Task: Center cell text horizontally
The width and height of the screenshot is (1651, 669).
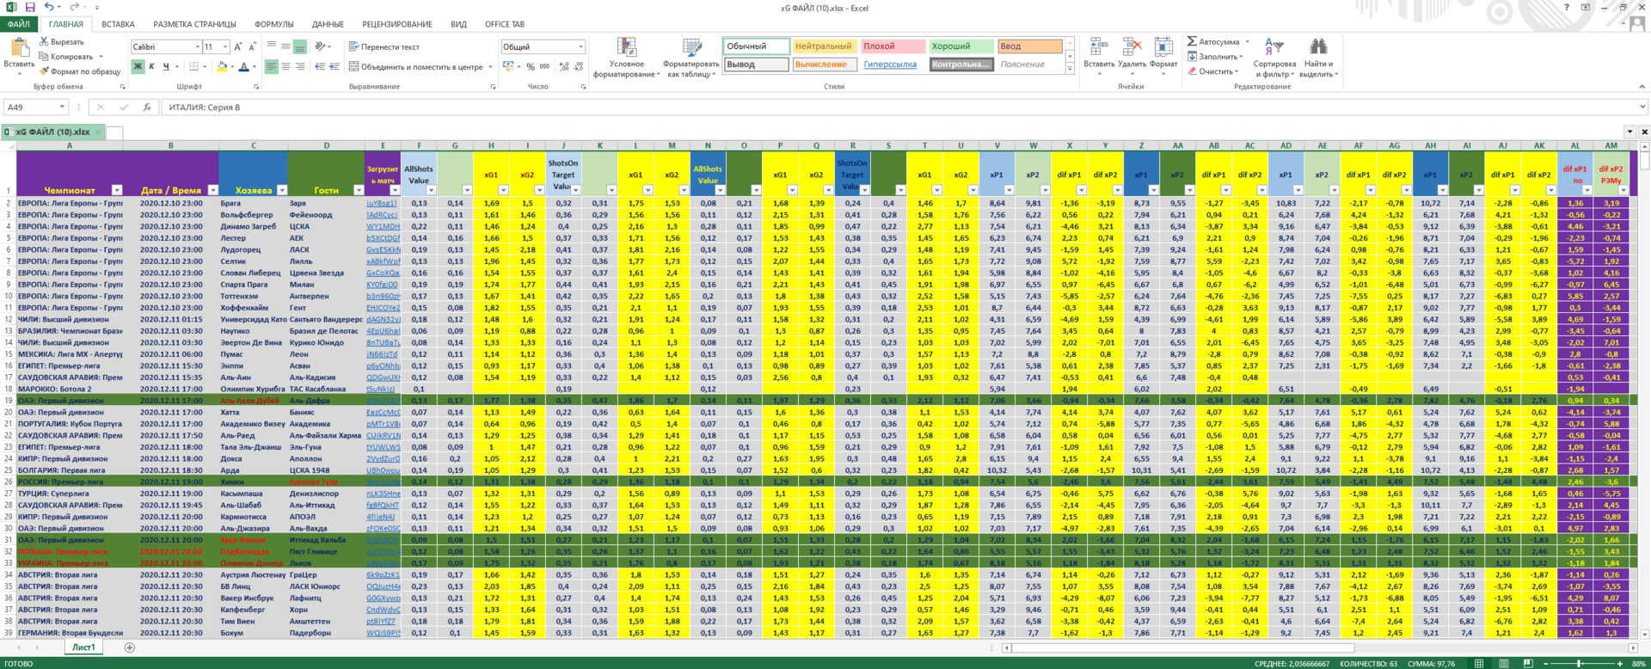Action: click(x=285, y=66)
